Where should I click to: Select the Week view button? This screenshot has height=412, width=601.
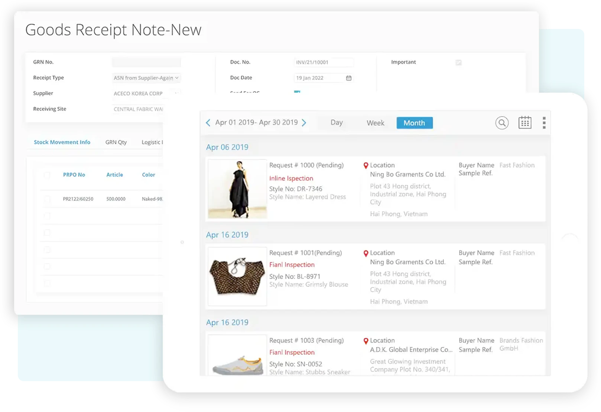(376, 123)
